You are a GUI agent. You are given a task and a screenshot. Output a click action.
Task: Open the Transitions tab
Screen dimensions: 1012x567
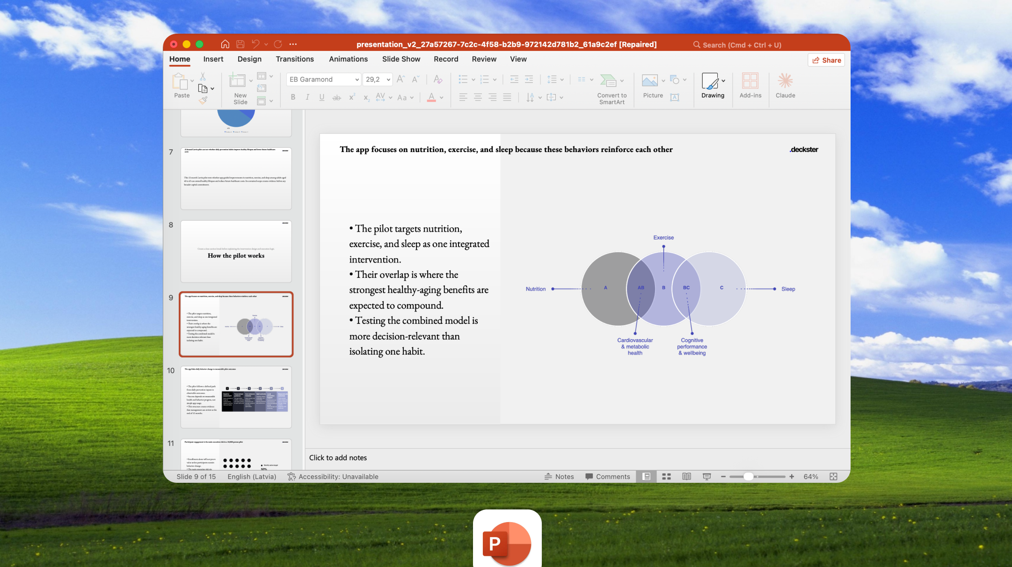click(295, 59)
